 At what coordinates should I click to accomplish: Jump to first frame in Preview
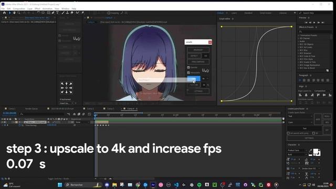point(306,23)
